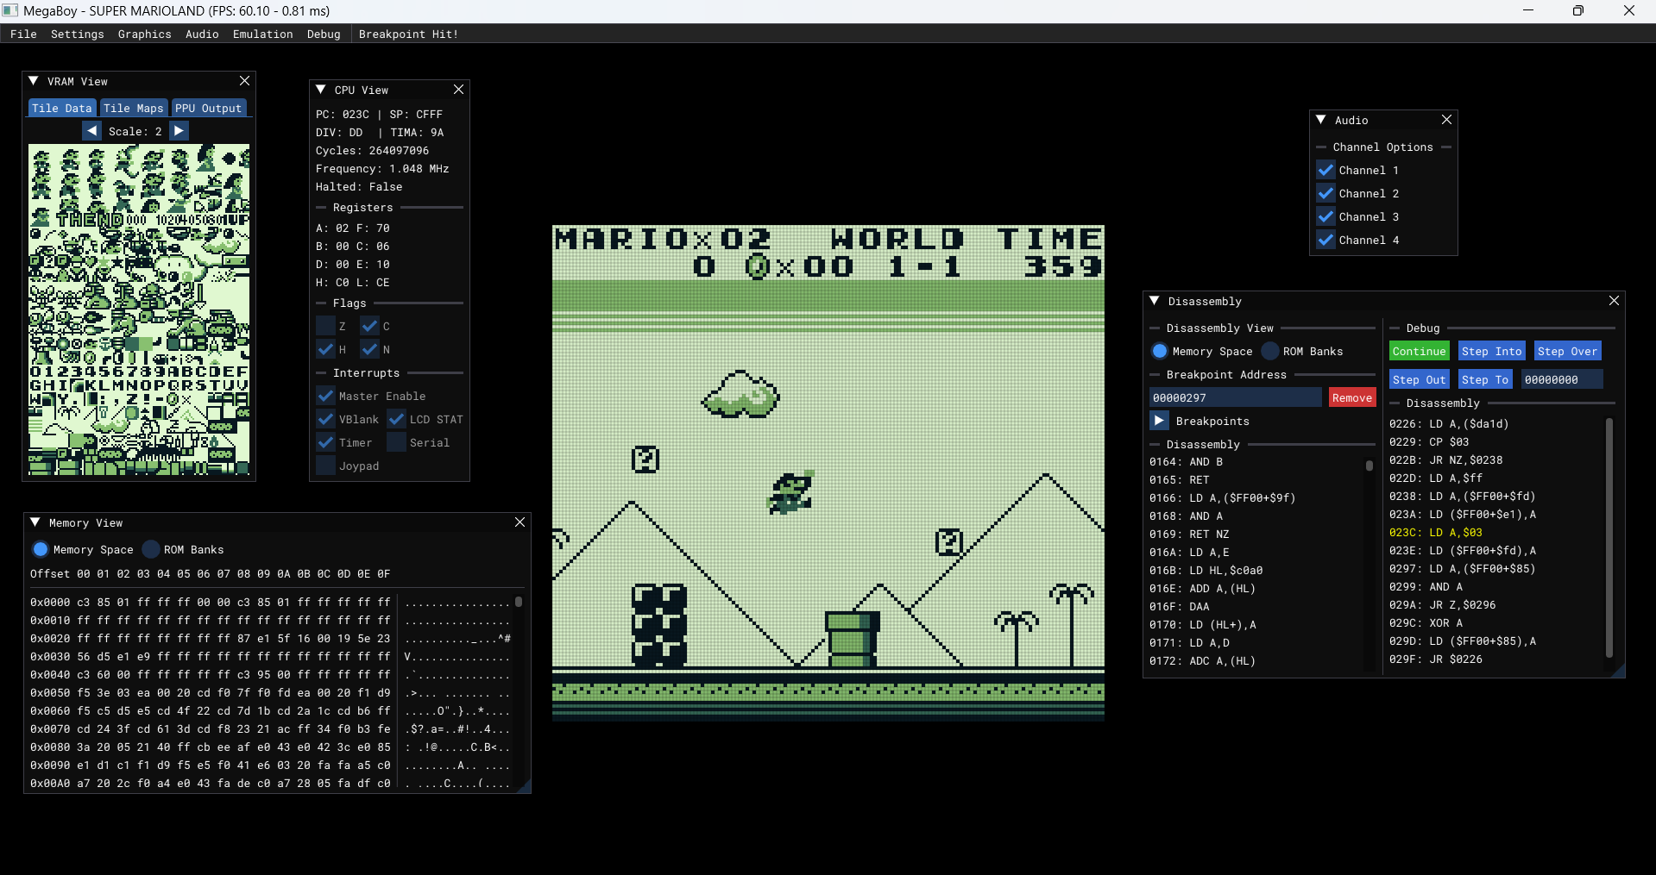Viewport: 1656px width, 875px height.
Task: Increase tile scale with right arrow
Action: click(x=179, y=131)
